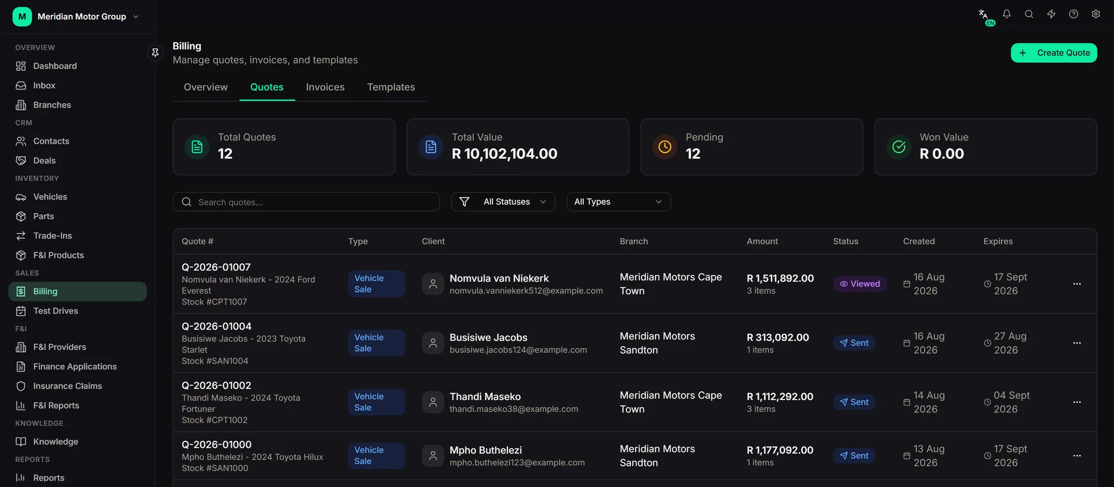Click the Pending clock icon
The image size is (1114, 487).
pyautogui.click(x=665, y=147)
